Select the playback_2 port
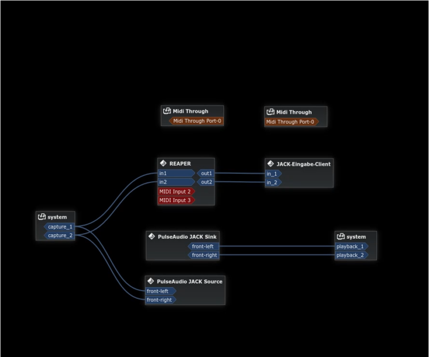This screenshot has width=429, height=357. pos(351,255)
